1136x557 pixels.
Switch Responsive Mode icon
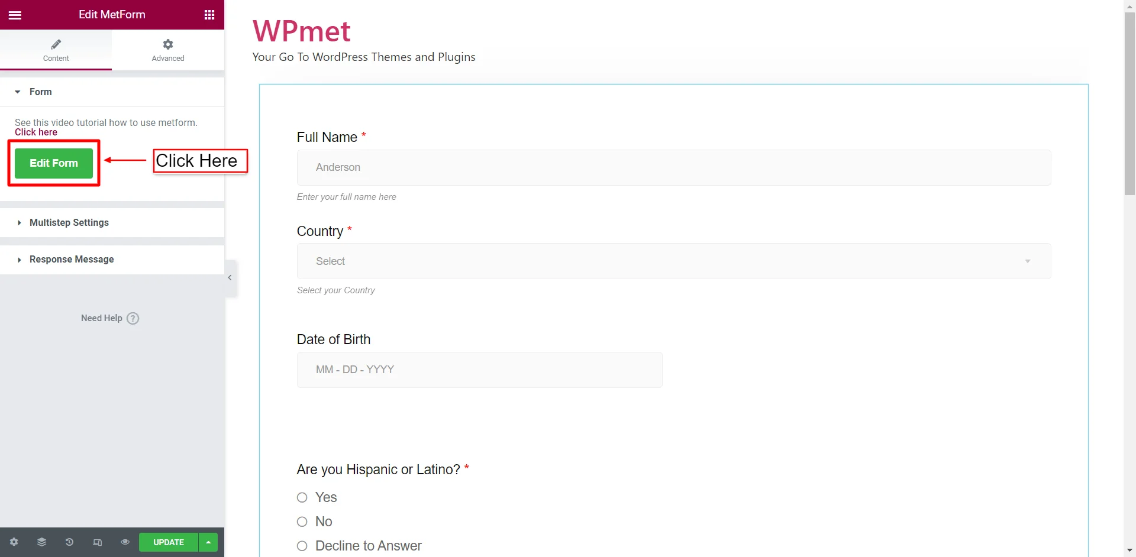(x=97, y=542)
